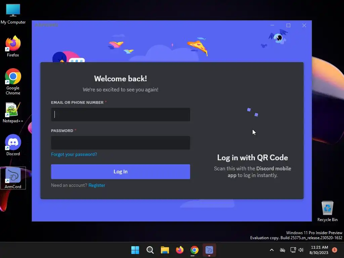Open network settings tray icon

pyautogui.click(x=293, y=250)
